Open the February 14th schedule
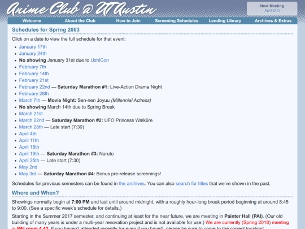Image resolution: width=305 pixels, height=229 pixels. coord(34,74)
